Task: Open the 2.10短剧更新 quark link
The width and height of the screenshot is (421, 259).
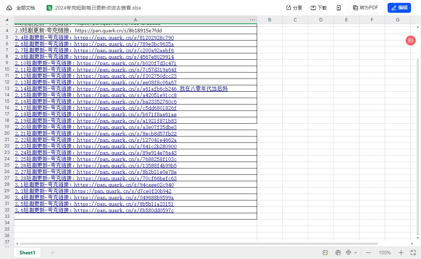Action: (x=96, y=63)
